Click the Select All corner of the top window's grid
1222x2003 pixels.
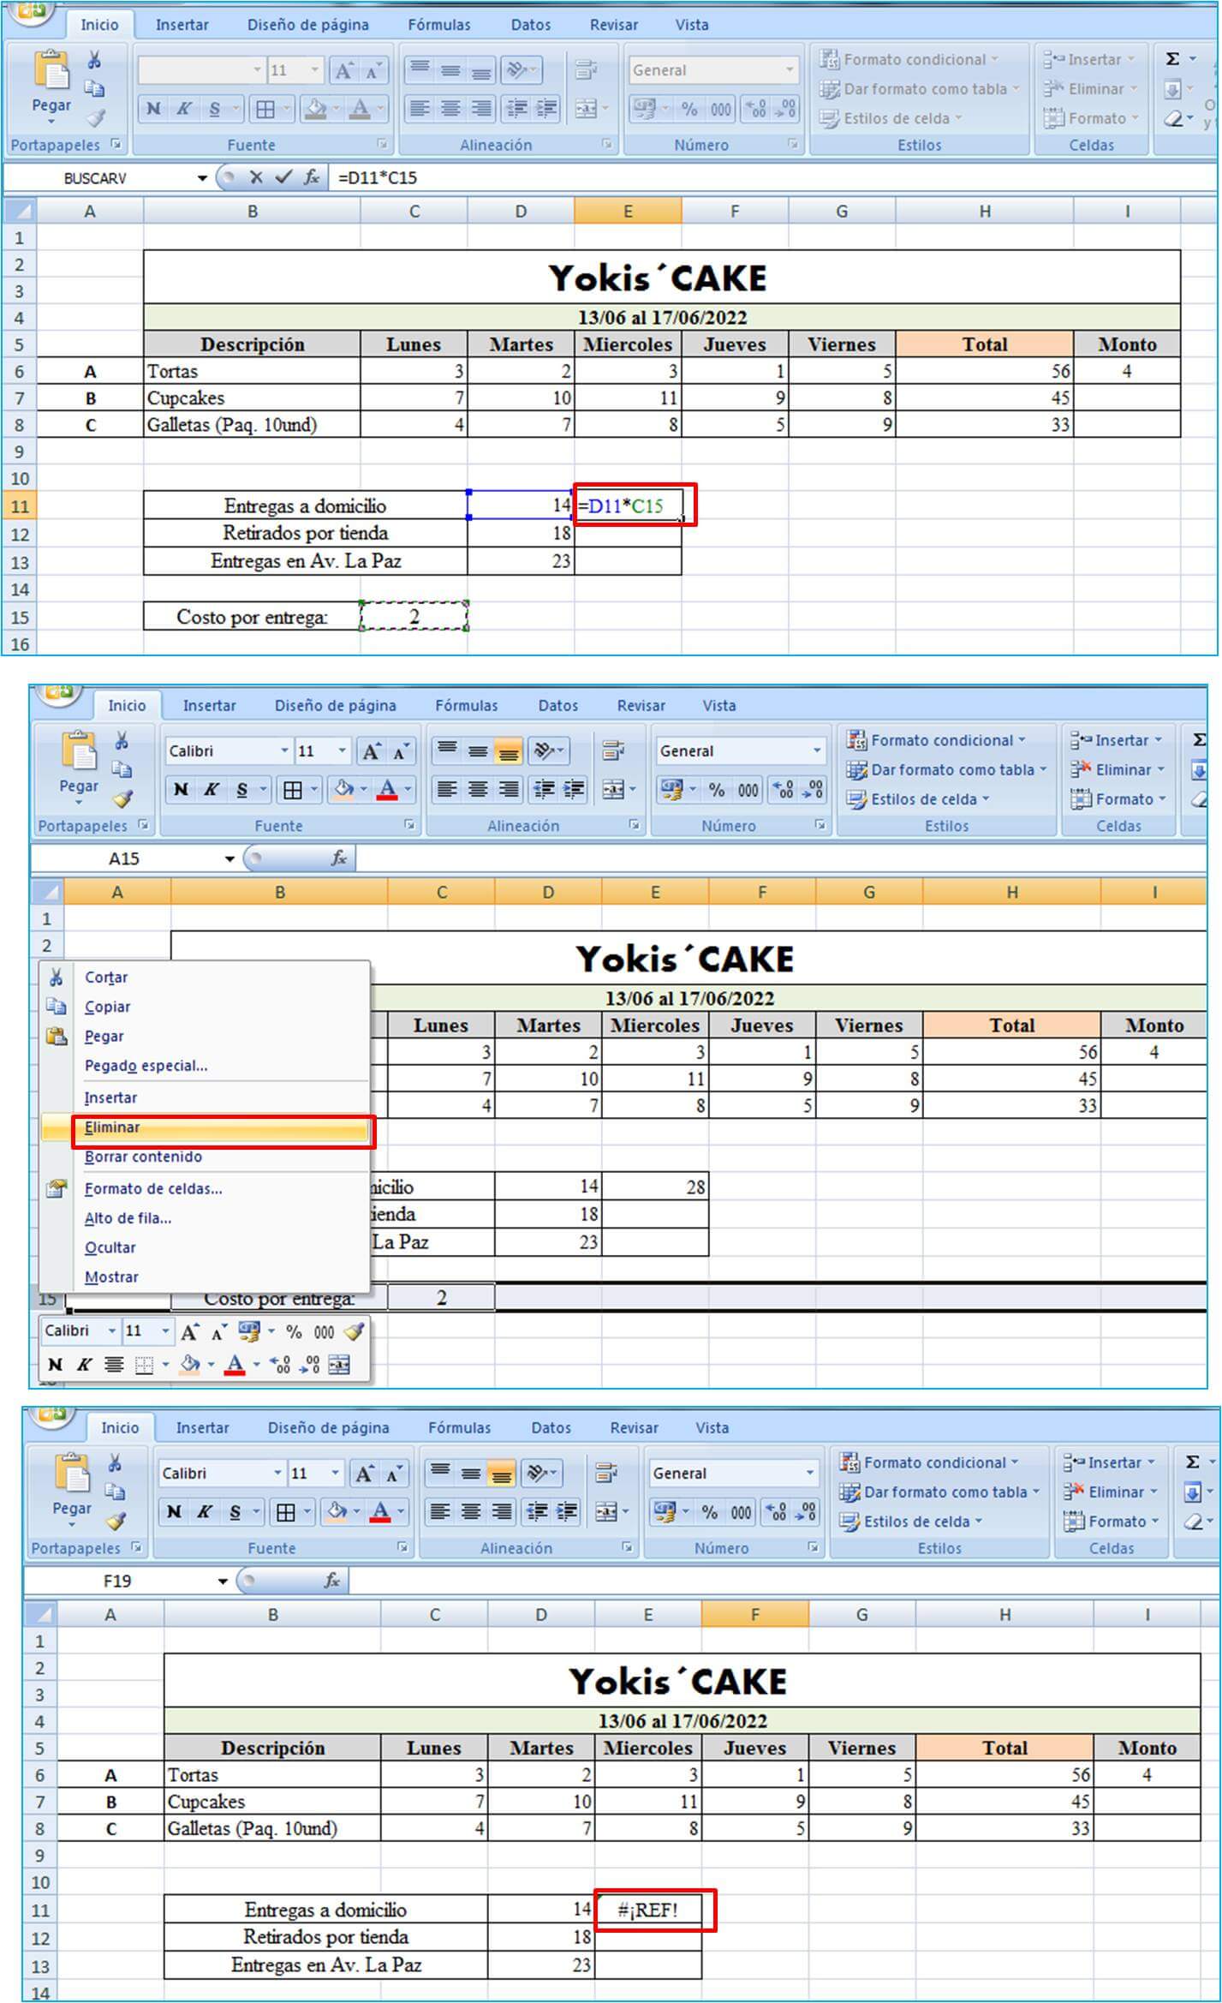20,211
